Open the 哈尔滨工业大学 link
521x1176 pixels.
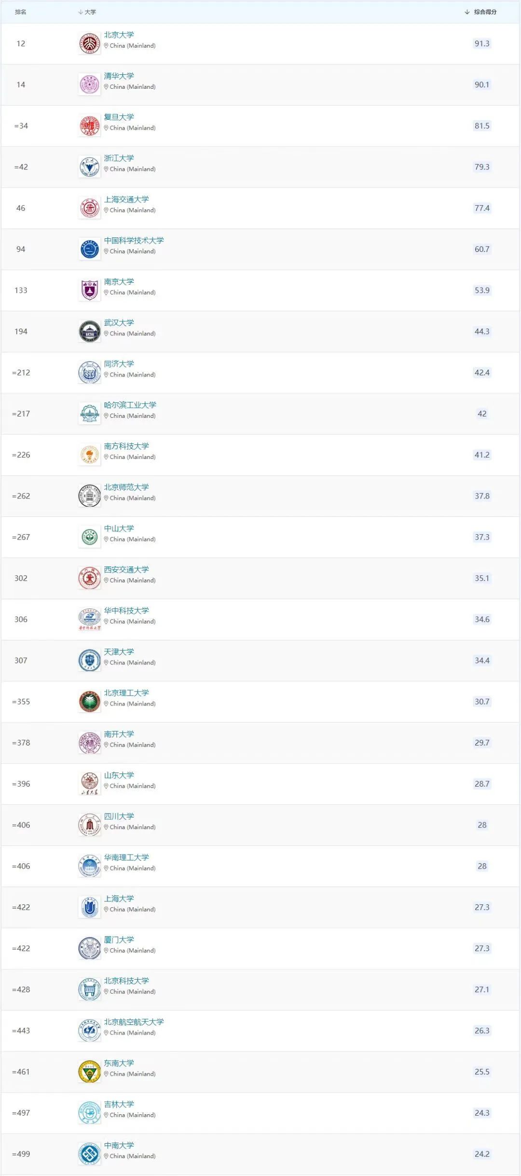(x=130, y=405)
